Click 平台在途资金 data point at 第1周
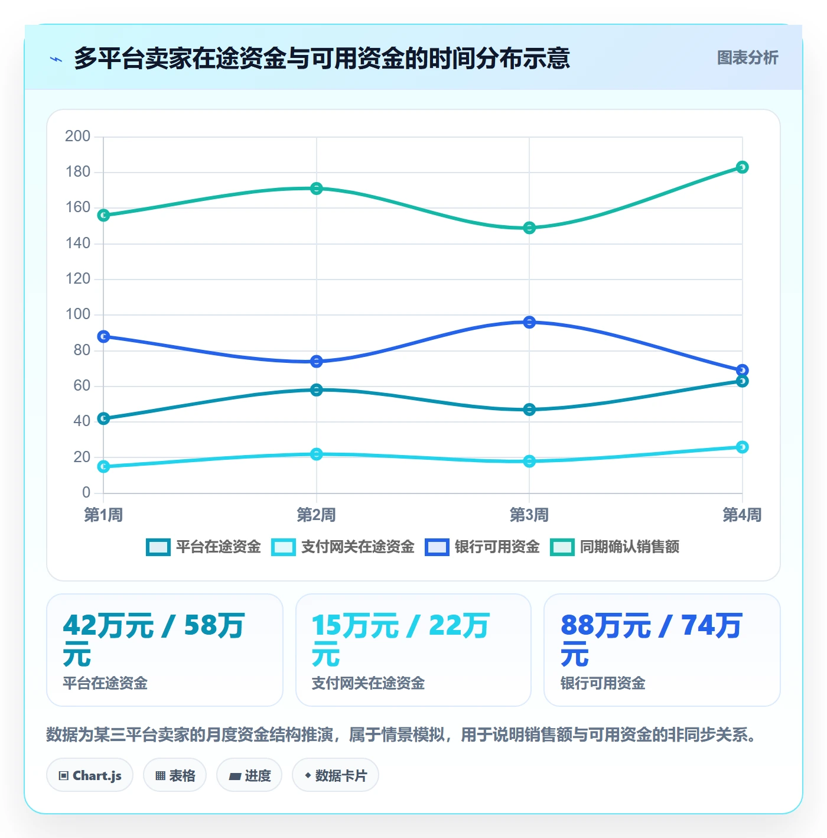 coord(103,418)
